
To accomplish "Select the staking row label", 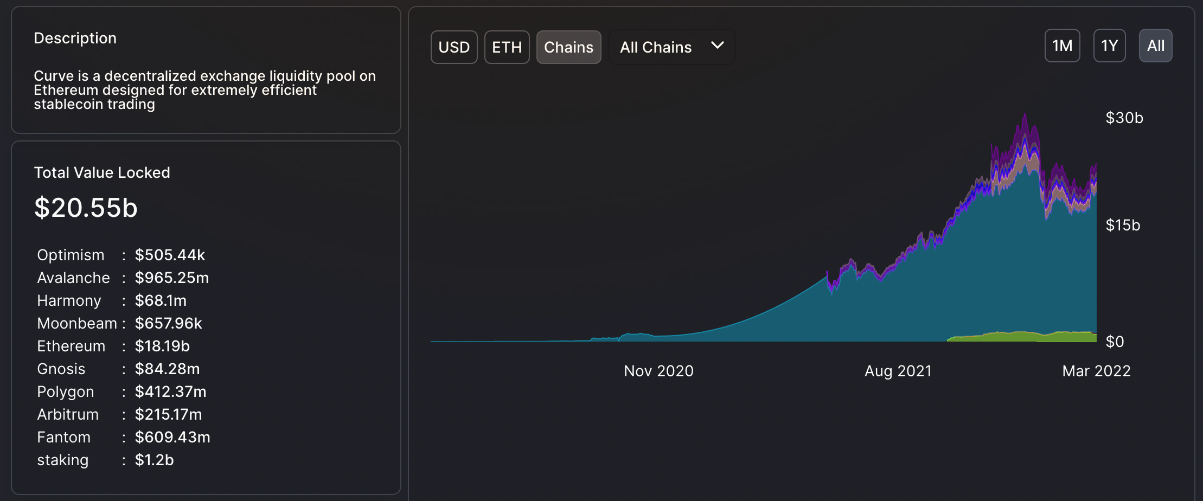I will pyautogui.click(x=62, y=460).
